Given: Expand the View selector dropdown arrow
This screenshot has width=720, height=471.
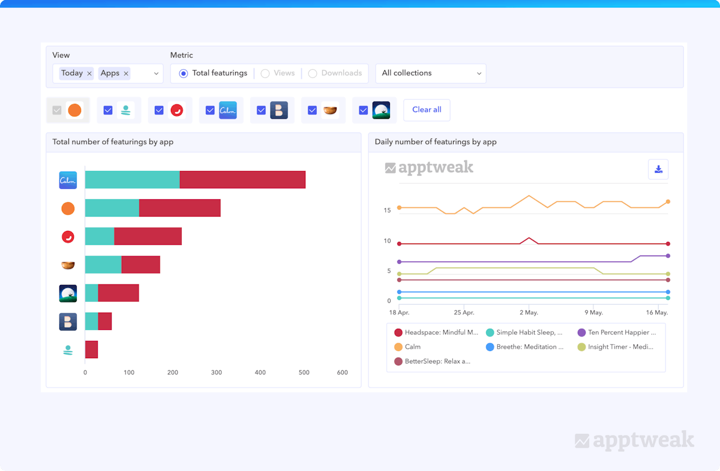Looking at the screenshot, I should pyautogui.click(x=156, y=74).
